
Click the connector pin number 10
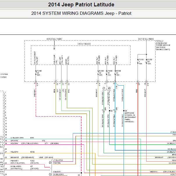click(6, 118)
